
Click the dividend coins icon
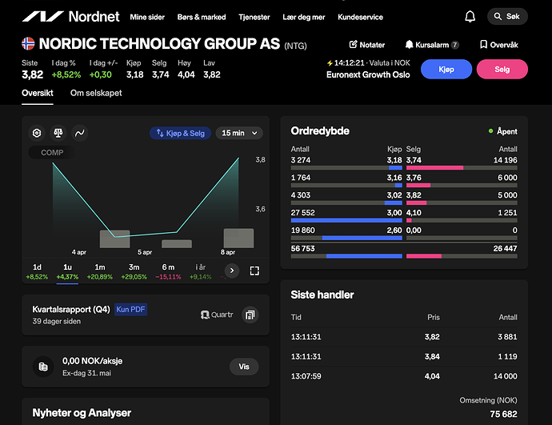tap(43, 367)
